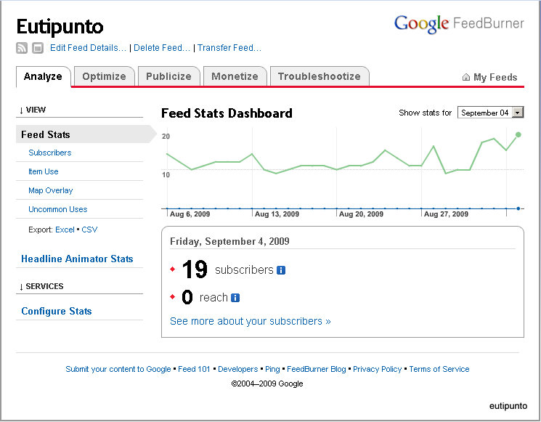Open the FeedBurner Blog link
Image resolution: width=541 pixels, height=422 pixels.
317,369
